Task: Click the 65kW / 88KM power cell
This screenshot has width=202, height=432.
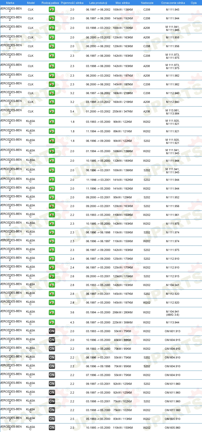Action: point(123,340)
